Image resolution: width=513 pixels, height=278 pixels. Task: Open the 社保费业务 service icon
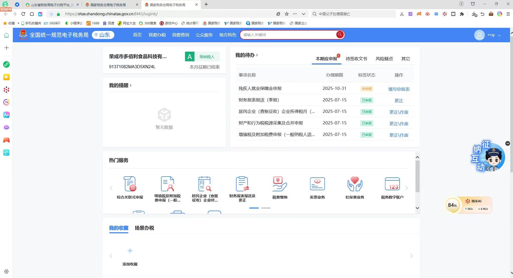(354, 184)
